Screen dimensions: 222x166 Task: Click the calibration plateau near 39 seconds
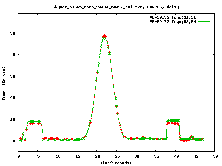pyautogui.click(x=173, y=122)
